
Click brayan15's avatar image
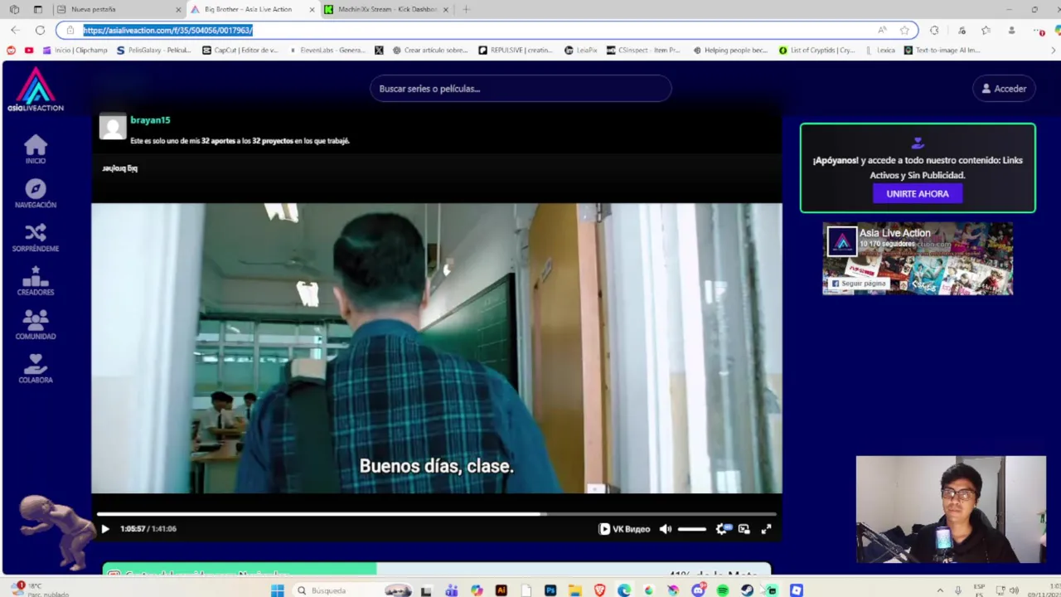113,127
